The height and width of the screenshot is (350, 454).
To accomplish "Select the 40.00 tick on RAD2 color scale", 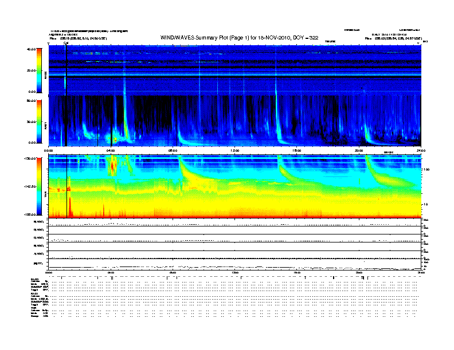I will pos(31,49).
